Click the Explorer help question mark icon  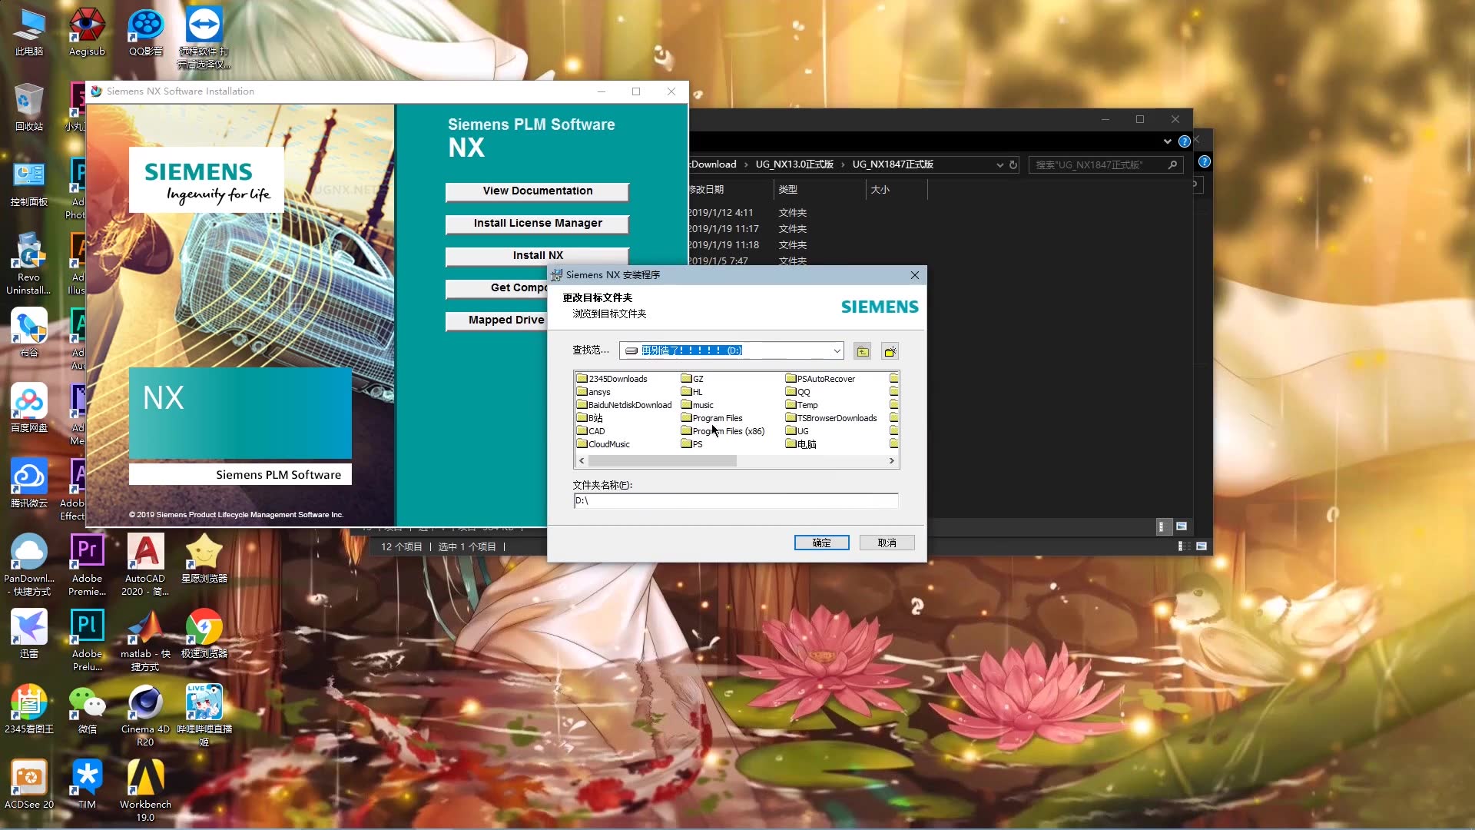pyautogui.click(x=1184, y=141)
